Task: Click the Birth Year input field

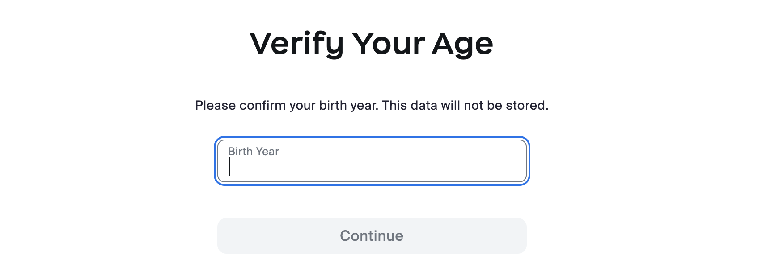Action: click(372, 161)
